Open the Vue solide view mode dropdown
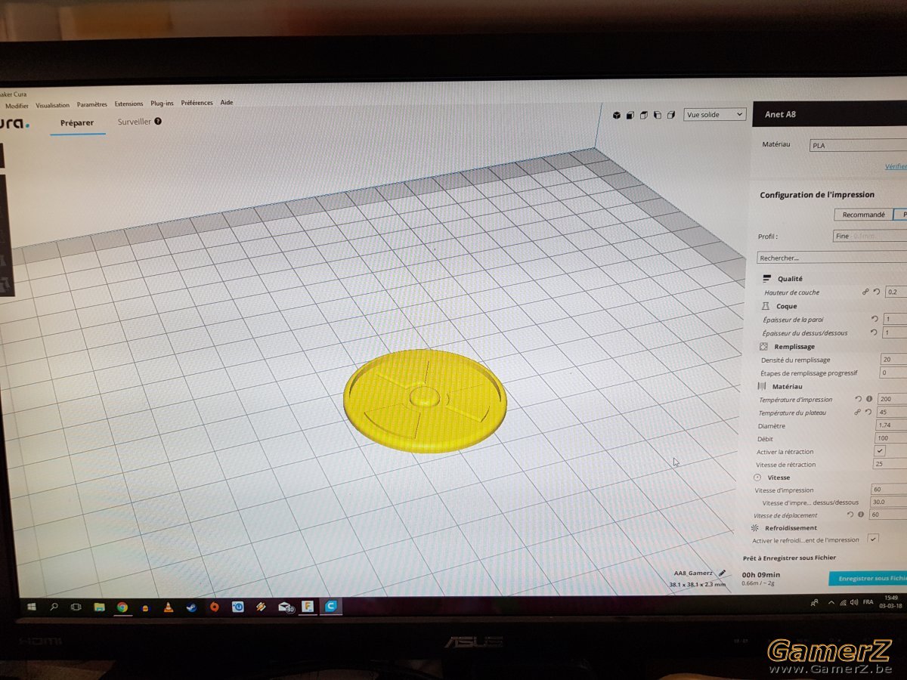 pos(714,115)
